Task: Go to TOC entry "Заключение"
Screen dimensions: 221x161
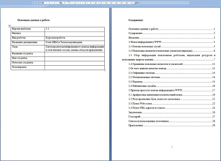Action: click(171, 112)
